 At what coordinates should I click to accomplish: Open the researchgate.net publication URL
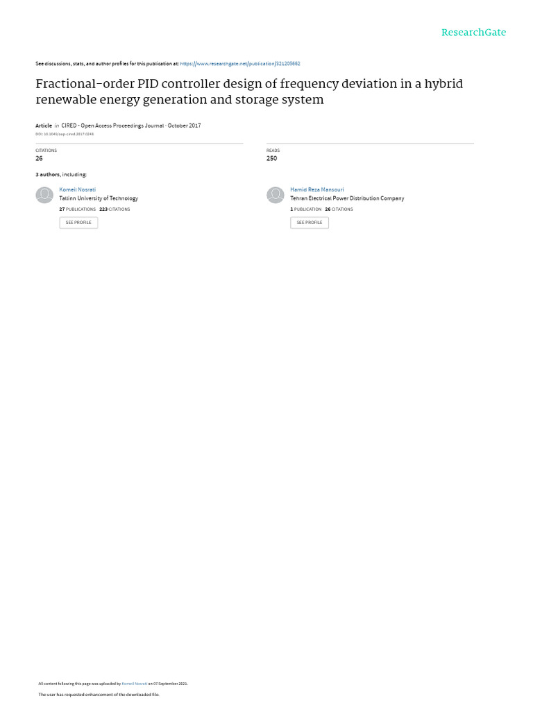tap(240, 64)
